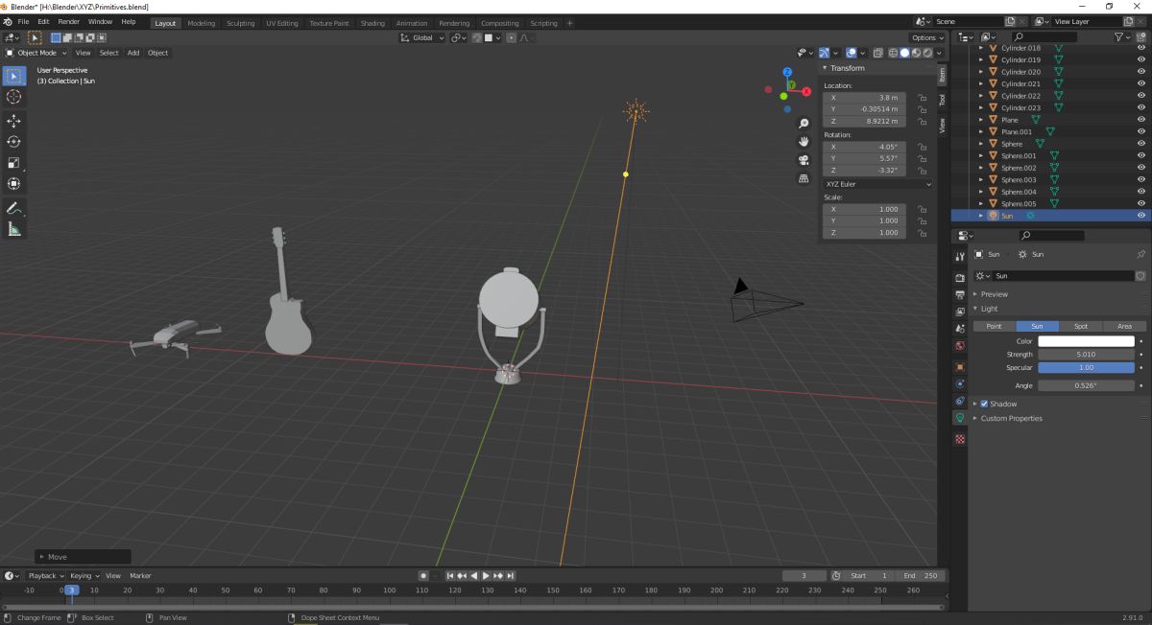Open the sidebar View tab

click(943, 125)
